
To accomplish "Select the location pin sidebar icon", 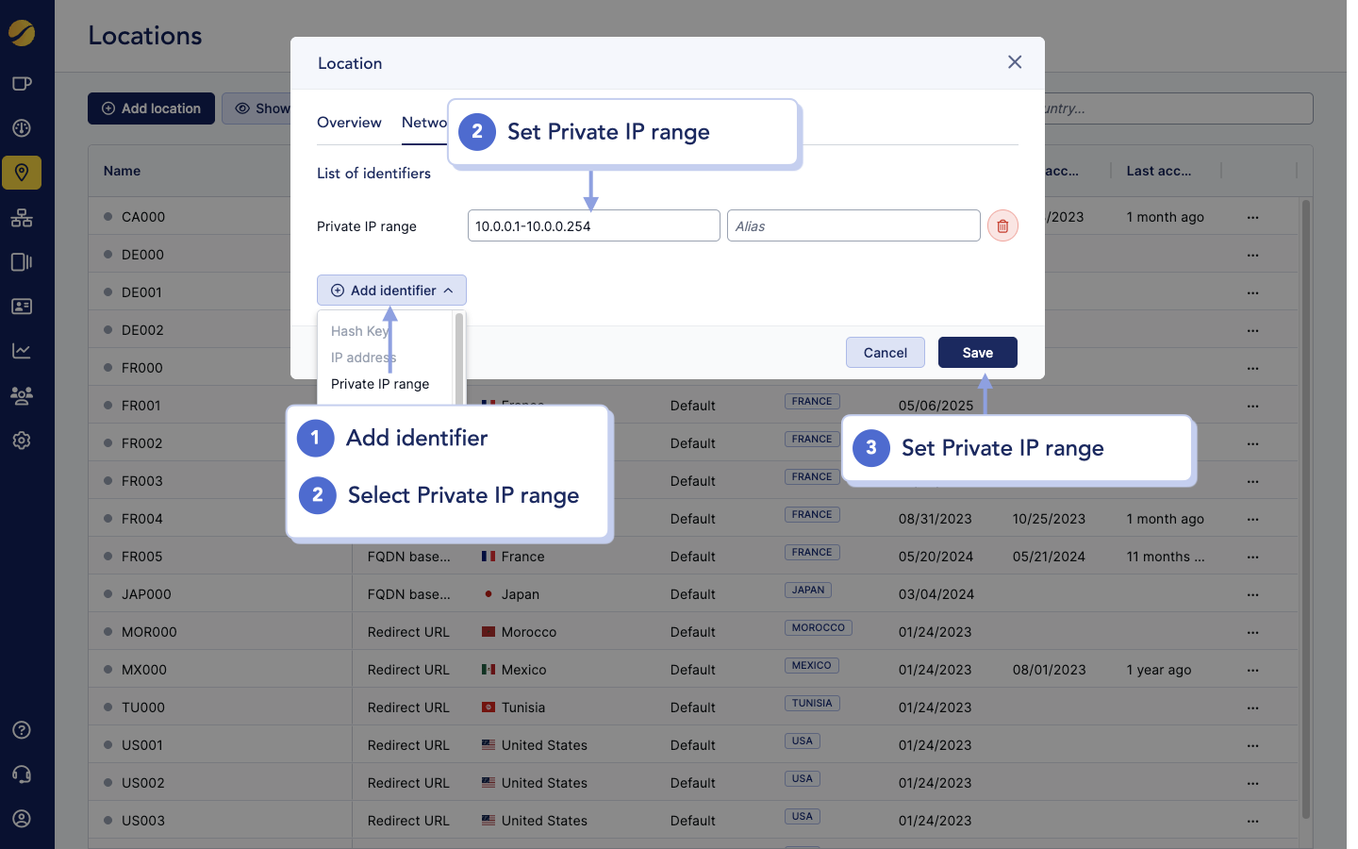I will 22,173.
